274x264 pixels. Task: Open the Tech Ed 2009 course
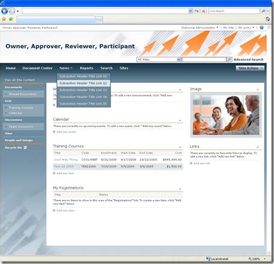pyautogui.click(x=64, y=167)
